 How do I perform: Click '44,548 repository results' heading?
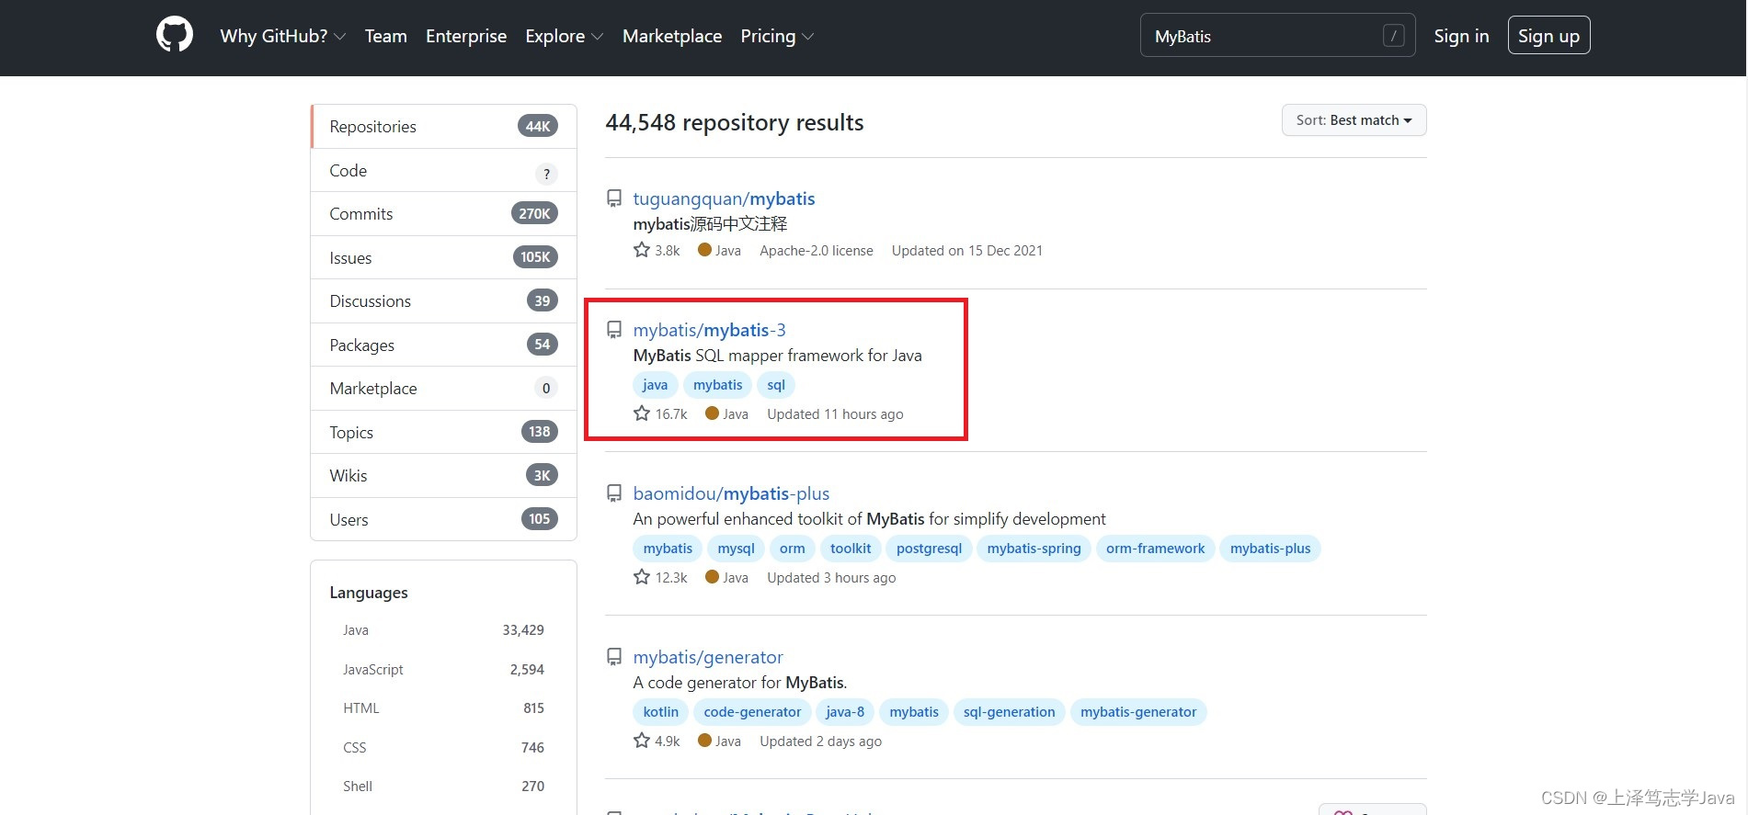[735, 122]
